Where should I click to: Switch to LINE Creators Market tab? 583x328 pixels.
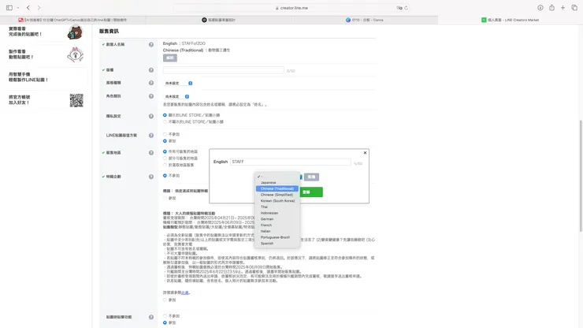[511, 20]
